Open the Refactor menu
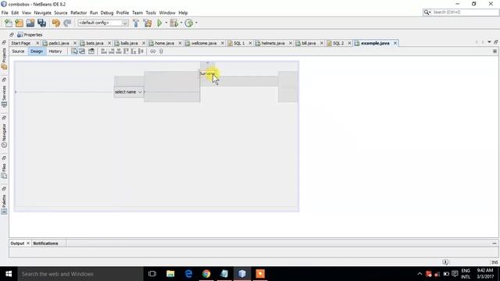The height and width of the screenshot is (281, 500). click(x=78, y=12)
